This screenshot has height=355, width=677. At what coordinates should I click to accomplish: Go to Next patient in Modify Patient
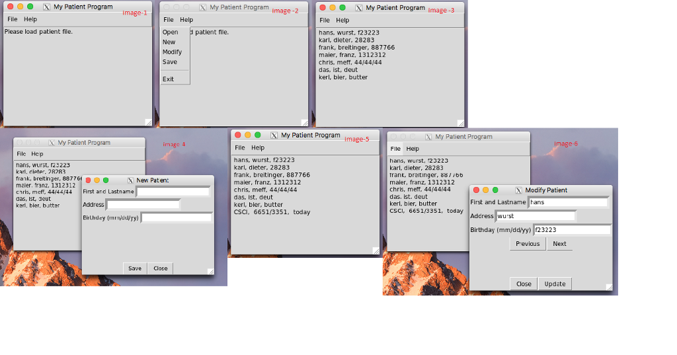click(559, 243)
